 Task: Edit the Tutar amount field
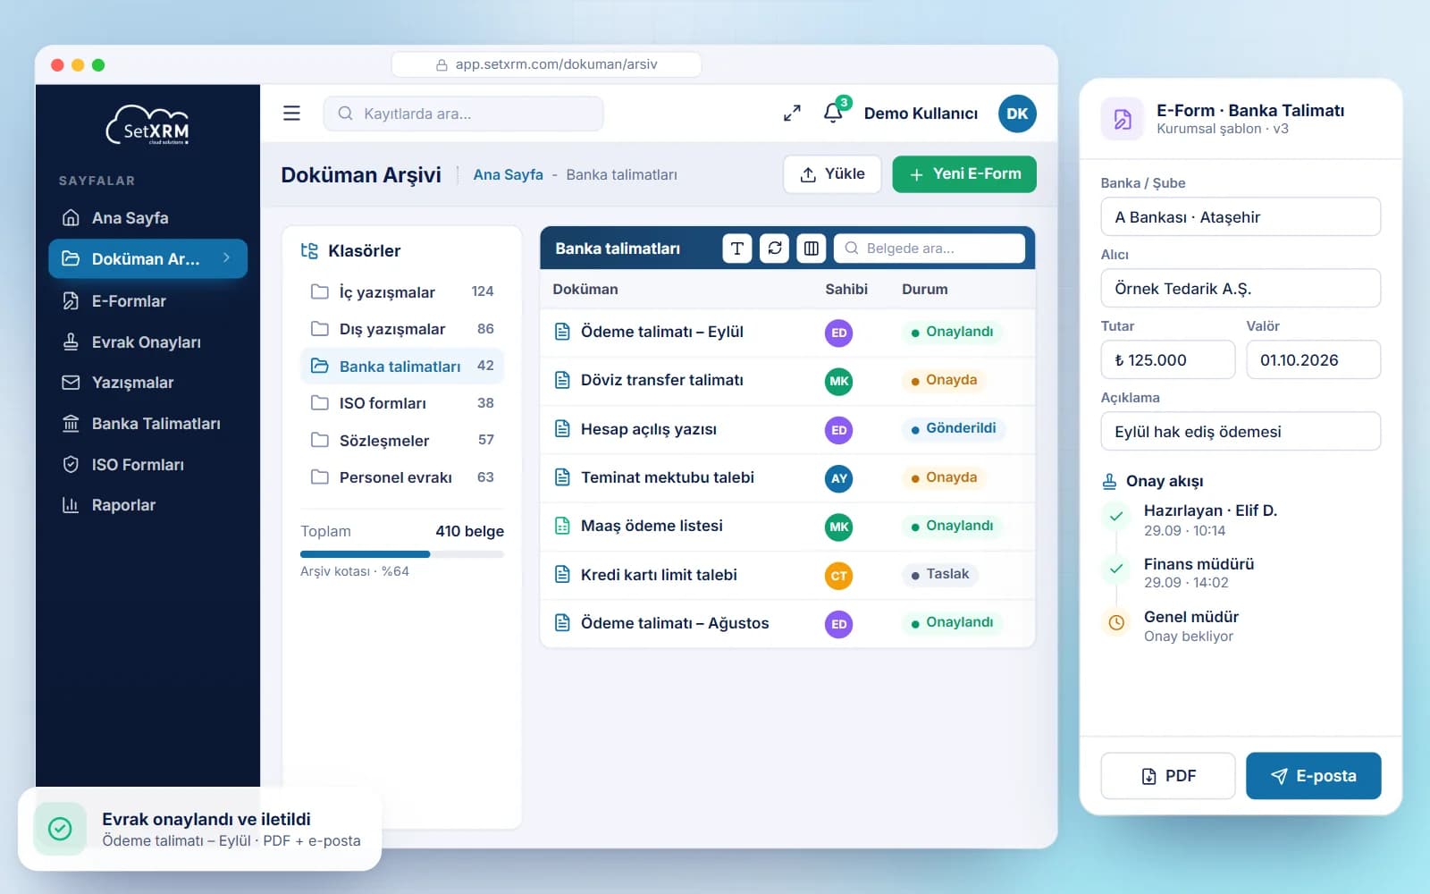1168,360
